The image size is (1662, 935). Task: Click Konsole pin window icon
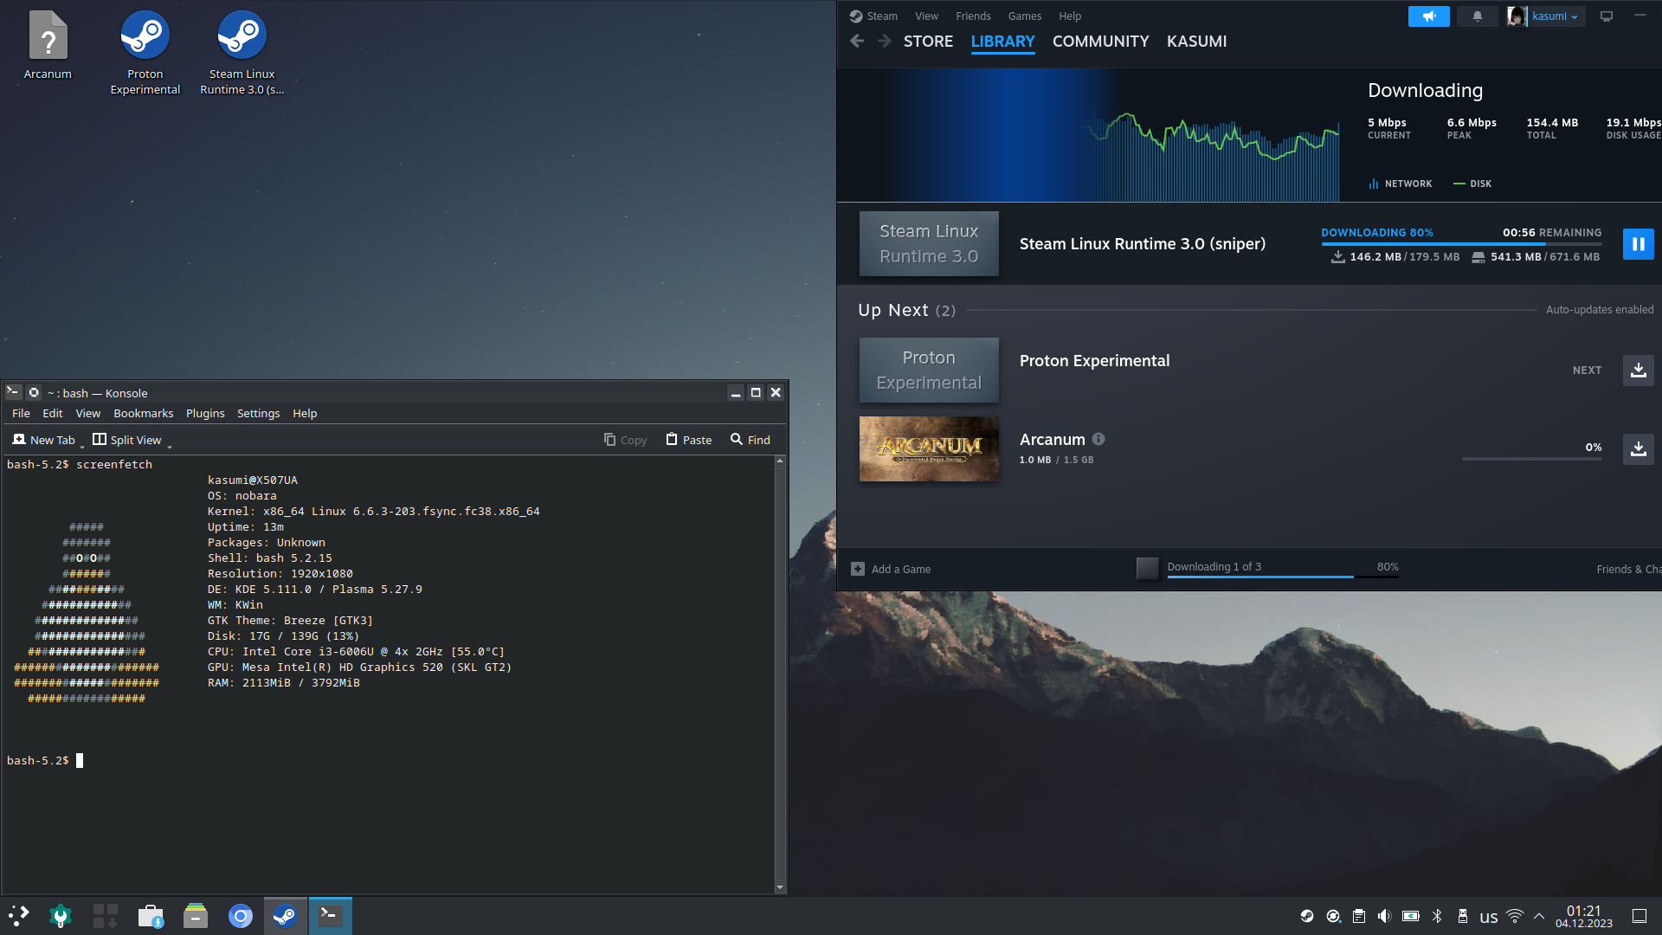pyautogui.click(x=34, y=392)
